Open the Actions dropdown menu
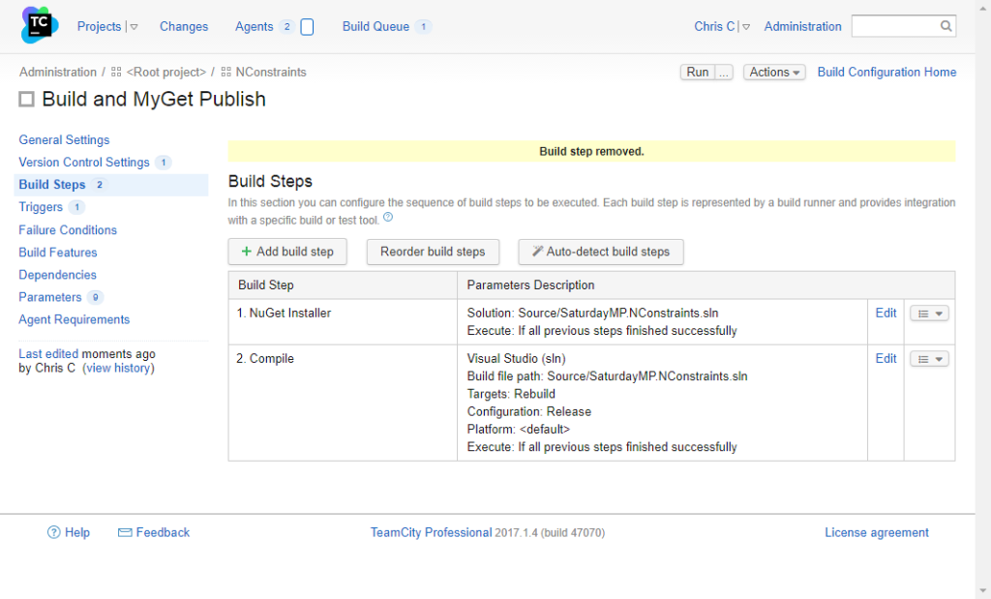Screen dimensions: 991x599 (774, 73)
